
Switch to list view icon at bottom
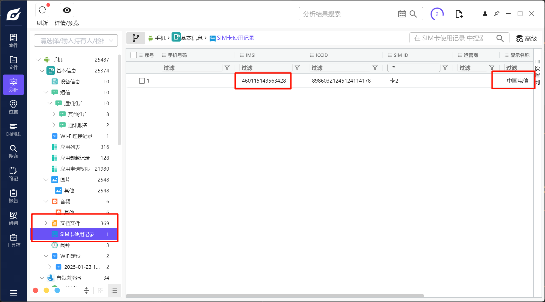point(114,291)
